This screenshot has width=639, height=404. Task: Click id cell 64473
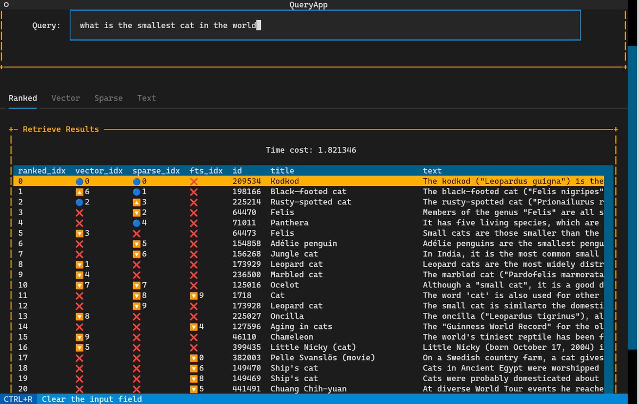coord(244,233)
